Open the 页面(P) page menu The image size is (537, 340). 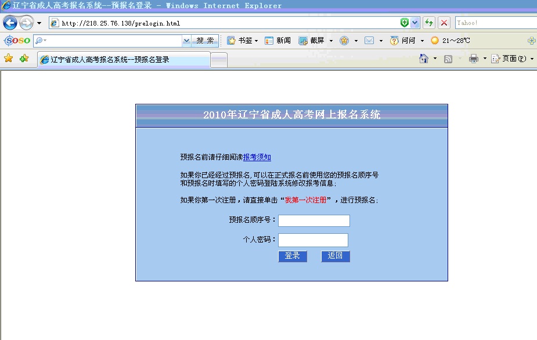[x=513, y=59]
